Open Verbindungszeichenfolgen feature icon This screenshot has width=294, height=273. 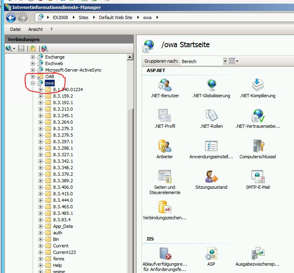tap(165, 210)
